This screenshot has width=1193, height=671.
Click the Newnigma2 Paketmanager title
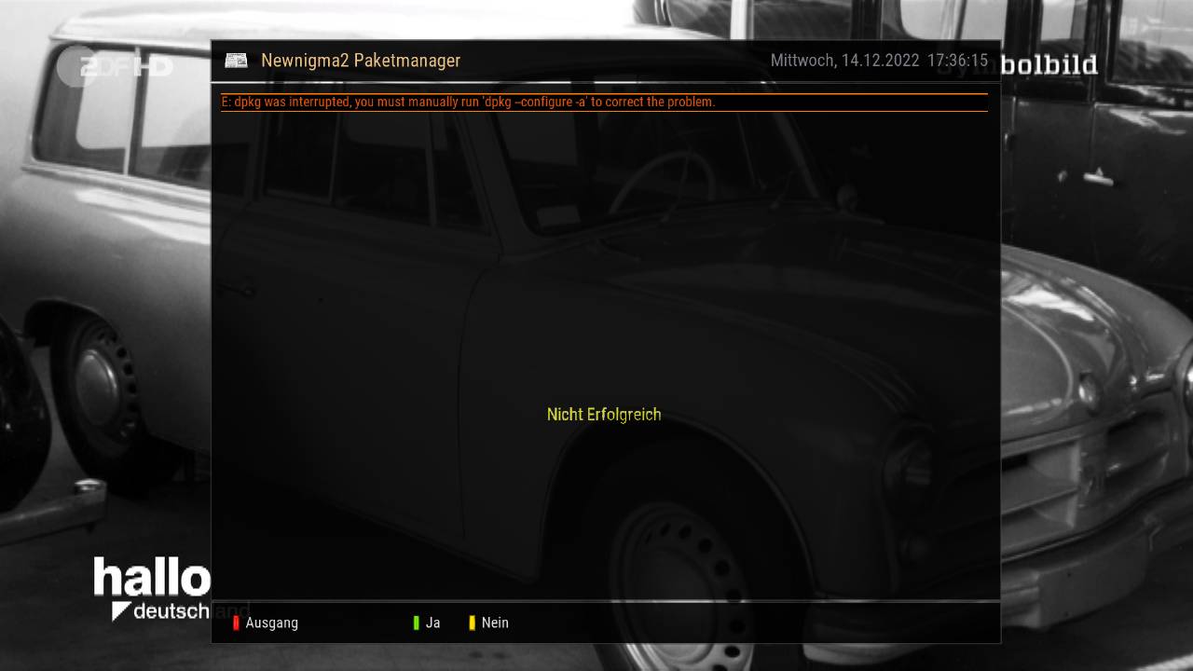[x=361, y=61]
